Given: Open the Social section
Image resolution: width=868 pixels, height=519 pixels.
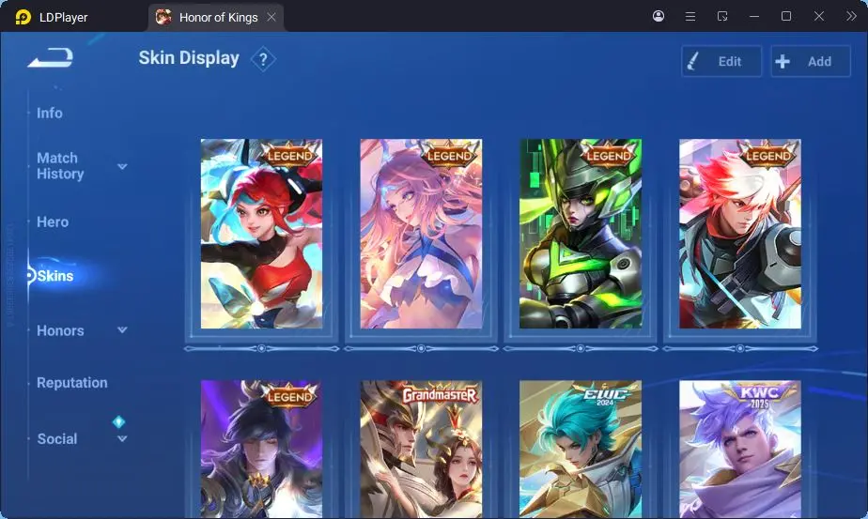Looking at the screenshot, I should coord(56,439).
